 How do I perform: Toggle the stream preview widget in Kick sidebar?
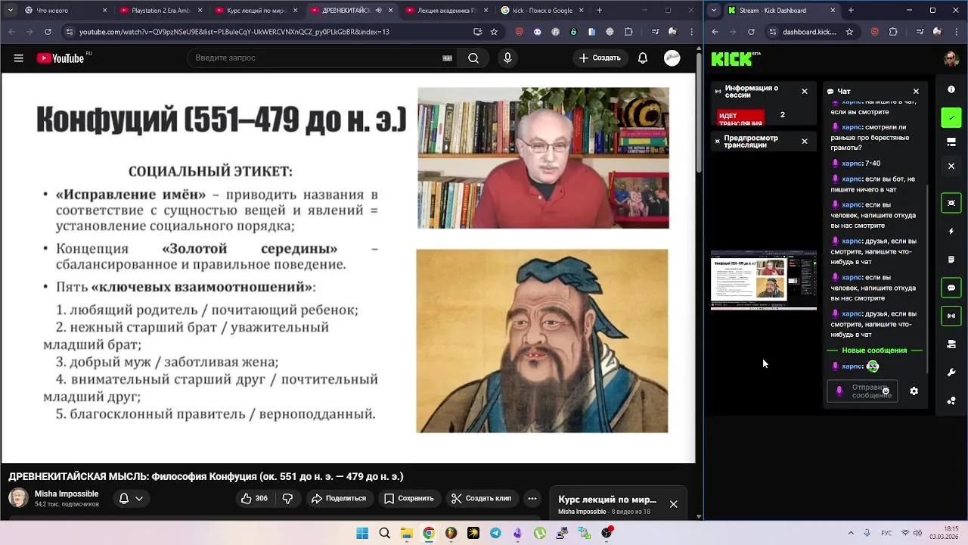coord(951,203)
